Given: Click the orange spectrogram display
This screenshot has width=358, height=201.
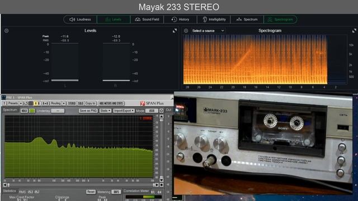Looking at the screenshot, I should coord(255,60).
